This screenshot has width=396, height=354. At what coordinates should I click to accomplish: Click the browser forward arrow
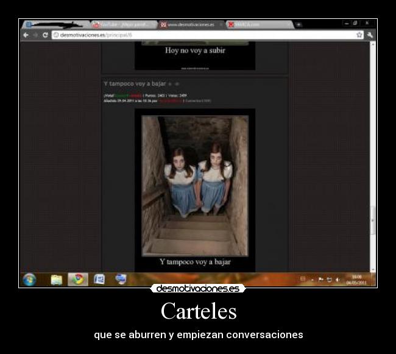(35, 35)
